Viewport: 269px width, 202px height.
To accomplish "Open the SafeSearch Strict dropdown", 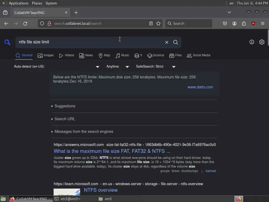I will coord(156,67).
